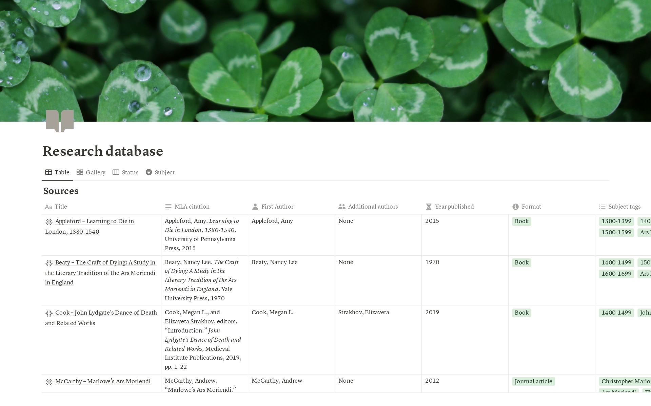Click the Gallery view icon

click(x=80, y=172)
